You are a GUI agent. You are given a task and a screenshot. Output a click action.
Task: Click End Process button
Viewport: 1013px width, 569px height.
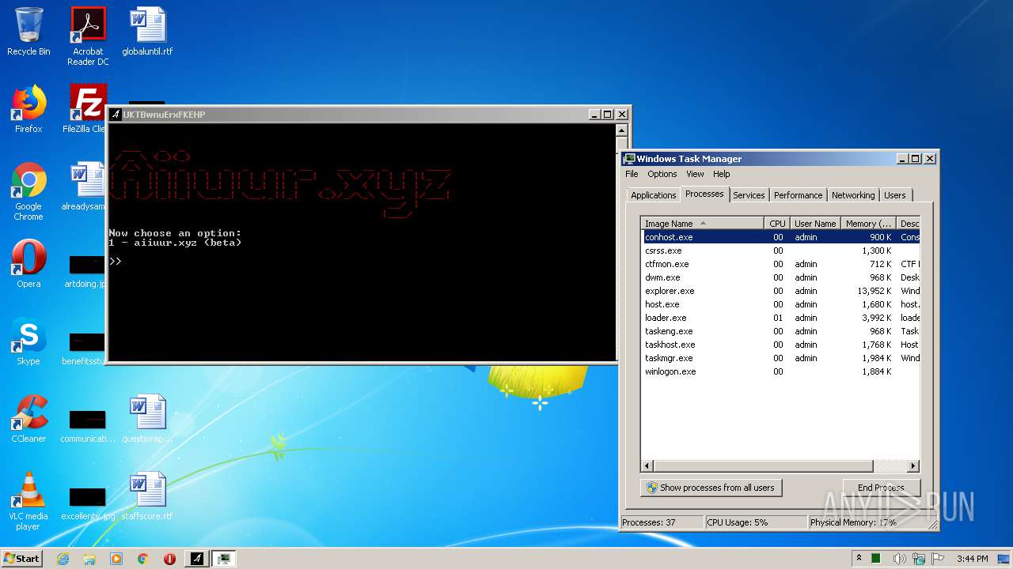pyautogui.click(x=880, y=488)
